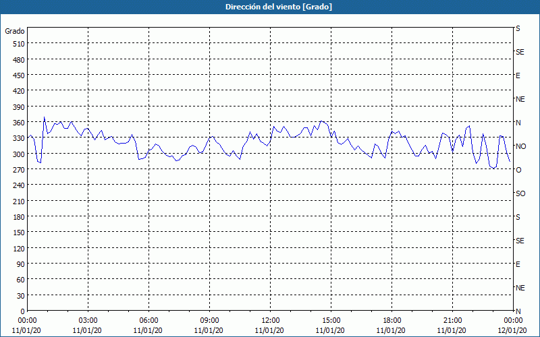Click the 90 y-axis tick label
Viewport: 540px width, 337px height.
(21, 264)
